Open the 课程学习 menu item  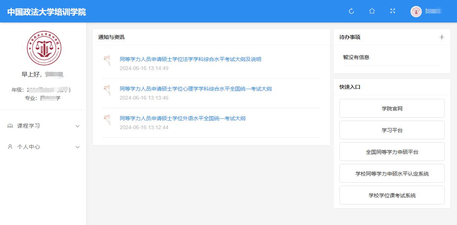(x=43, y=126)
